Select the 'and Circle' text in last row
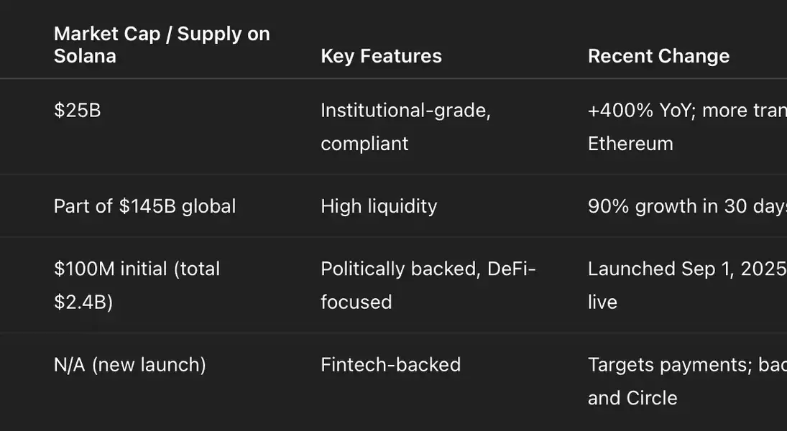 click(x=632, y=398)
